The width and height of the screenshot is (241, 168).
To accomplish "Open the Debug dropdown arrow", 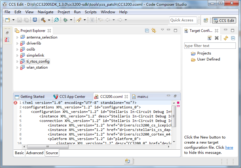I will click(71, 20).
